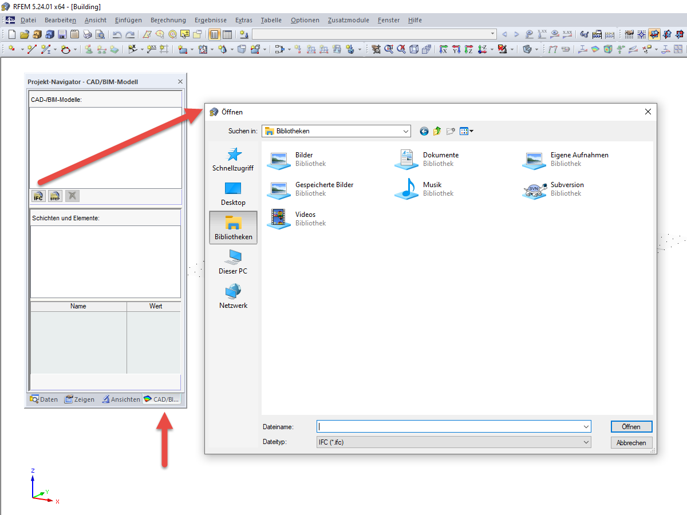Screen dimensions: 687x515
Task: Import STEP file in navigator
Action: pyautogui.click(x=55, y=196)
